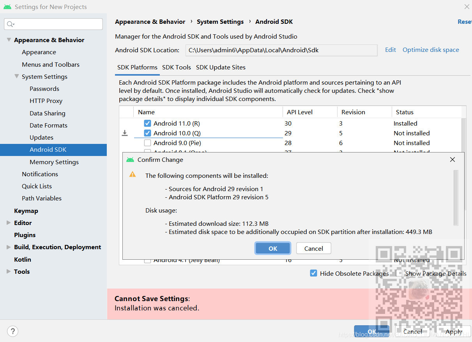
Task: Click the Optimize disk space link
Action: [x=431, y=50]
